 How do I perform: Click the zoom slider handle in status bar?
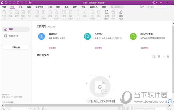[145, 109]
